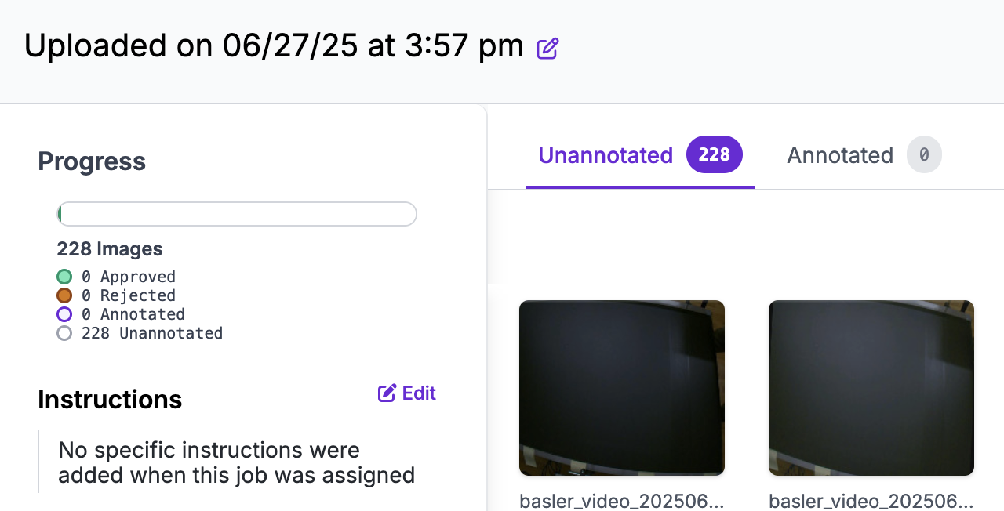
Task: Click the gray Unannotated status circle in Progress
Action: point(64,333)
